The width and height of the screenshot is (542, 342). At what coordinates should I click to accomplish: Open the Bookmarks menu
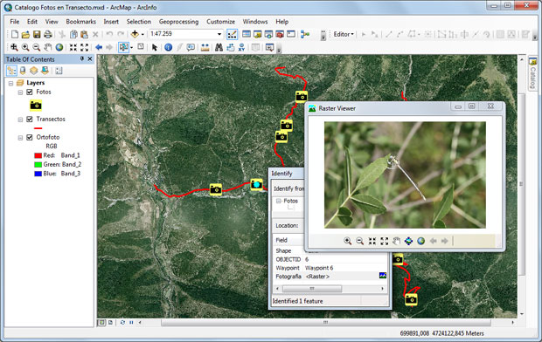[x=81, y=22]
